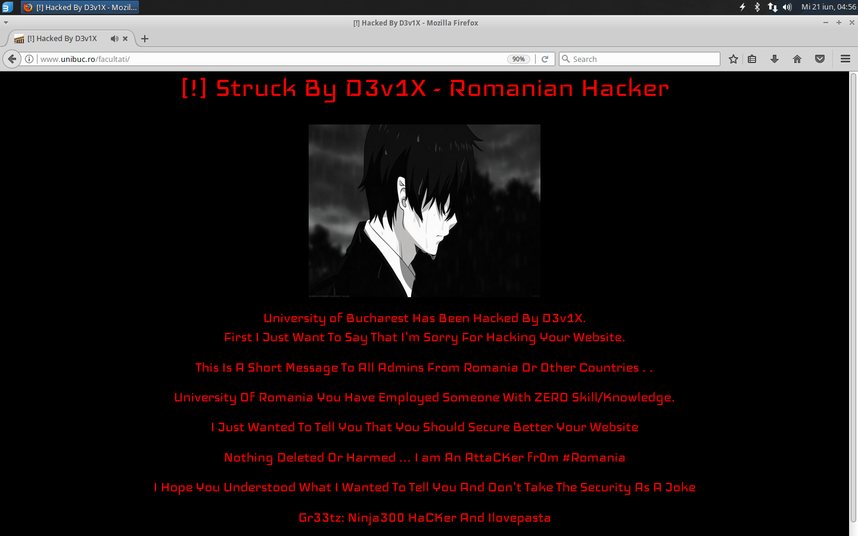Screen dimensions: 858x536
Task: Close the Hacked By D3v1X tab
Action: click(x=125, y=39)
